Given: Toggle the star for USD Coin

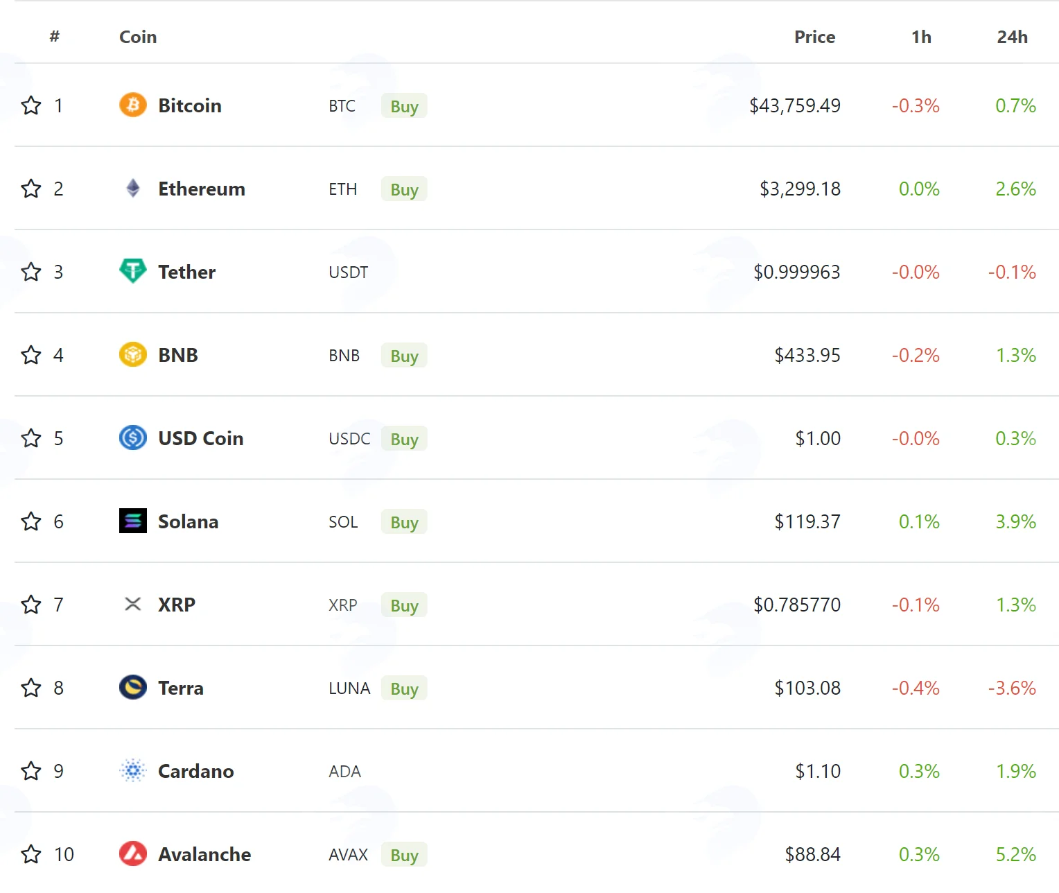Looking at the screenshot, I should (x=31, y=438).
